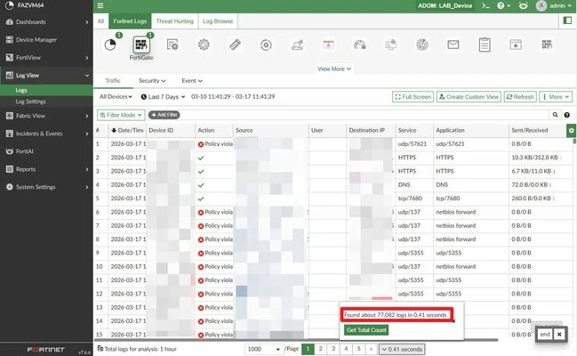Screen dimensions: 577x356
Task: Click the next page arrow
Action: (371, 349)
